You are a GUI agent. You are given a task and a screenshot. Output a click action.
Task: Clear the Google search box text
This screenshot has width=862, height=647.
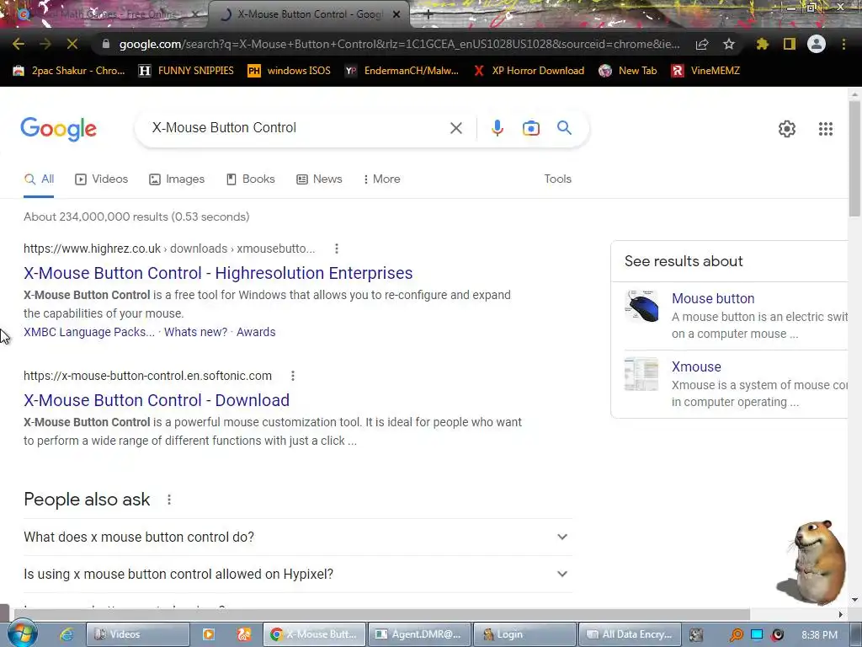(455, 128)
